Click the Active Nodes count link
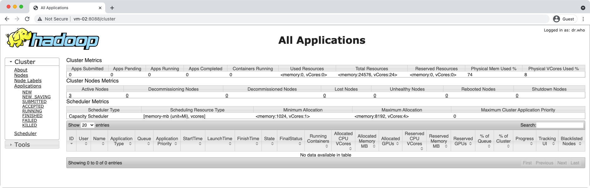This screenshot has height=188, width=590. coord(70,95)
